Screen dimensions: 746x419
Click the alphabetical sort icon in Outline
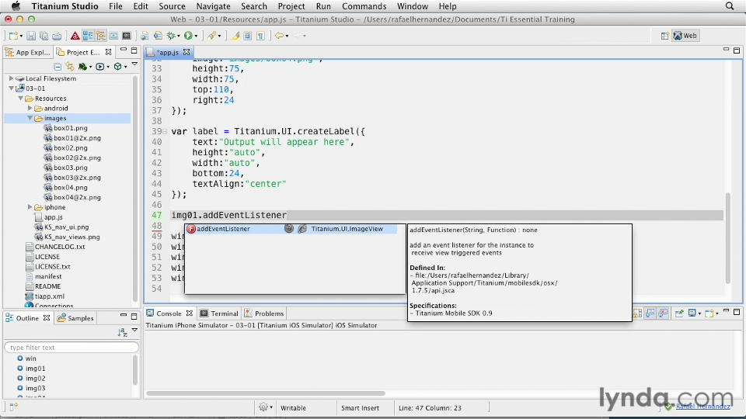pyautogui.click(x=122, y=333)
